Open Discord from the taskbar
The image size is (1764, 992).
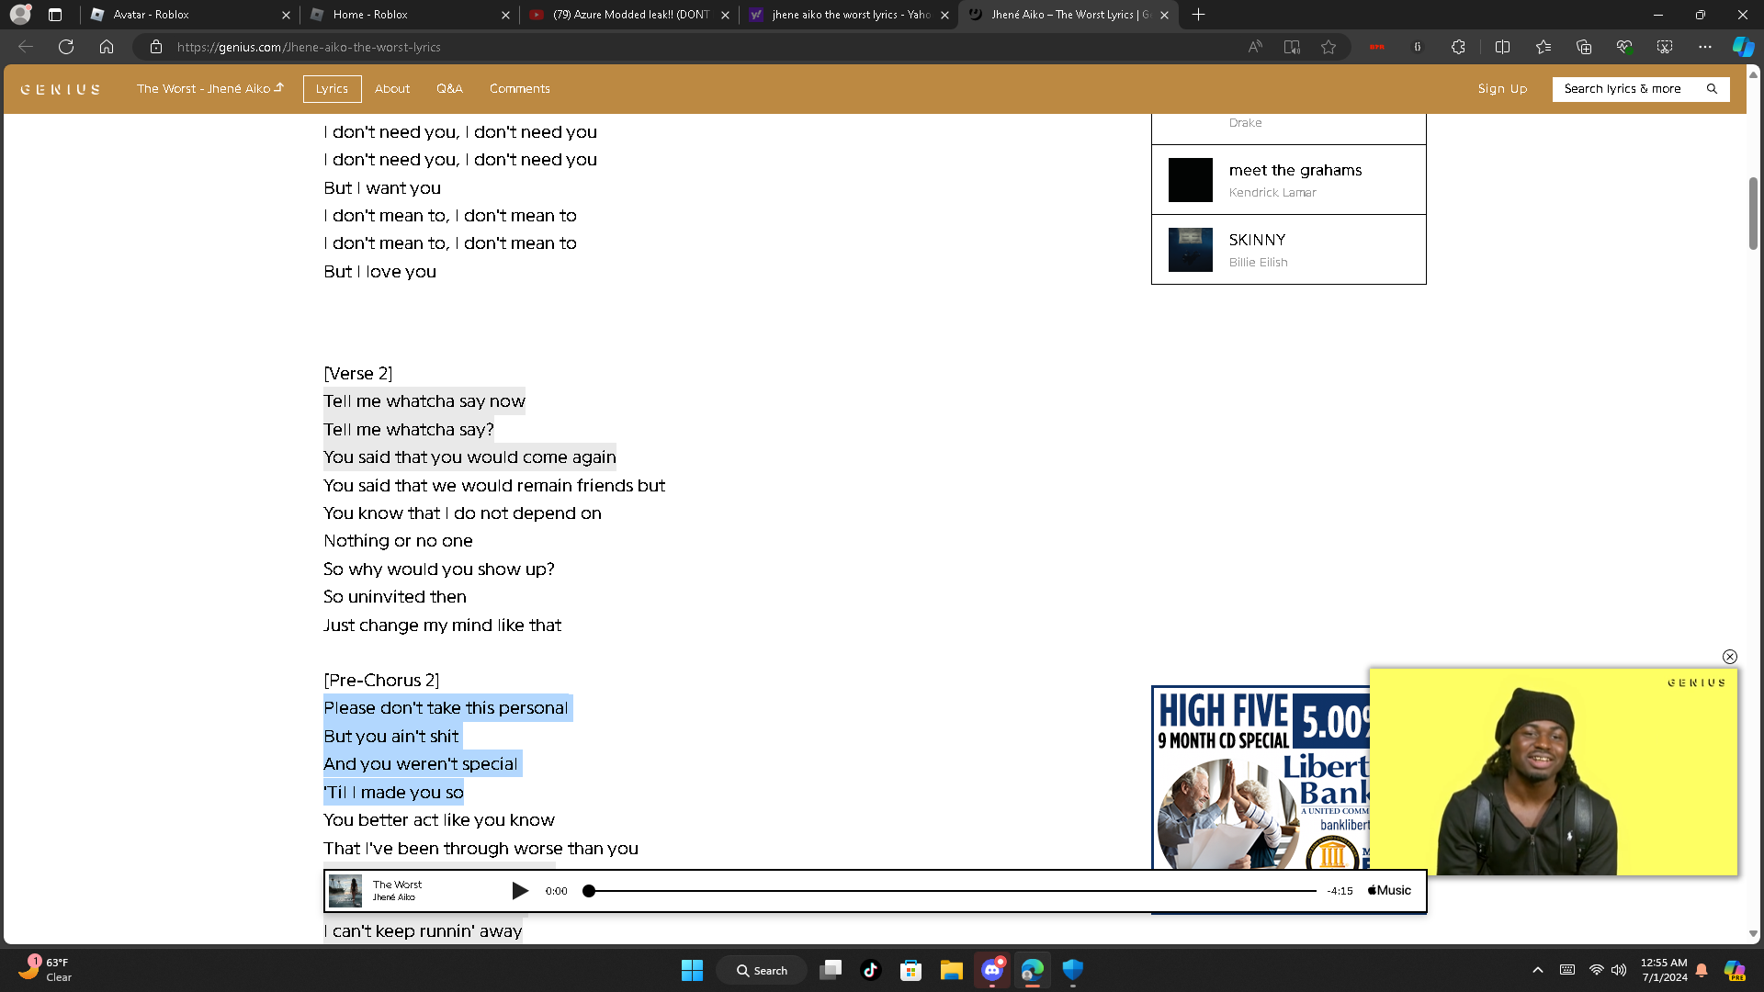(992, 970)
